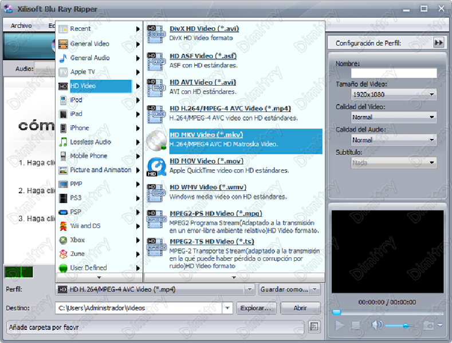The height and width of the screenshot is (343, 452).
Task: Open Tamaño del Video 1920x1080 dropdown
Action: (x=394, y=94)
